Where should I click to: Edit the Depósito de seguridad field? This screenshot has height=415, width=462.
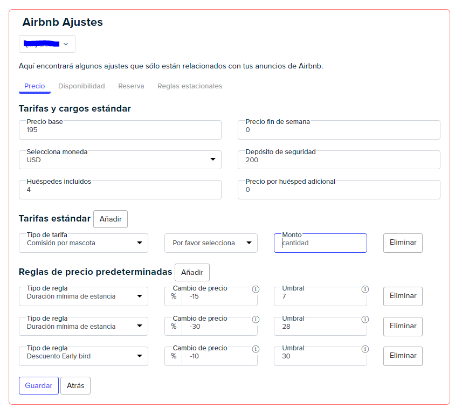339,160
